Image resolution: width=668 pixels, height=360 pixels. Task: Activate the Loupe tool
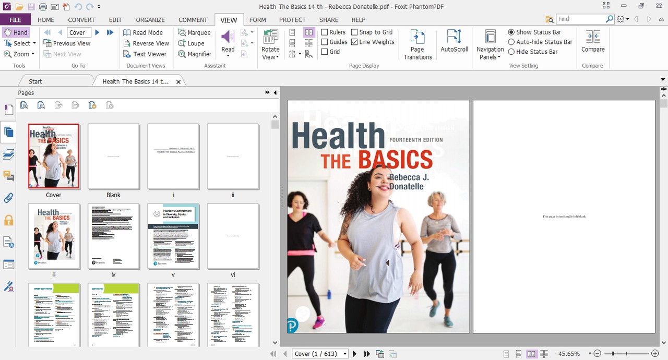tap(191, 43)
